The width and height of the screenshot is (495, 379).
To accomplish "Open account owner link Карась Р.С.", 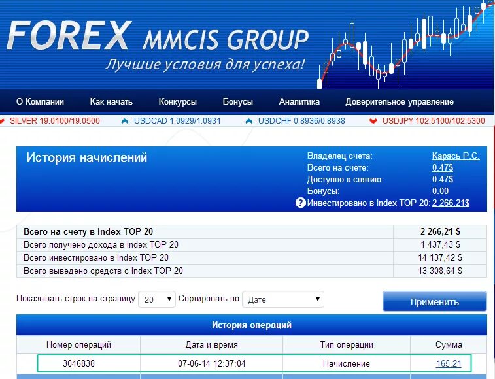I will [456, 156].
